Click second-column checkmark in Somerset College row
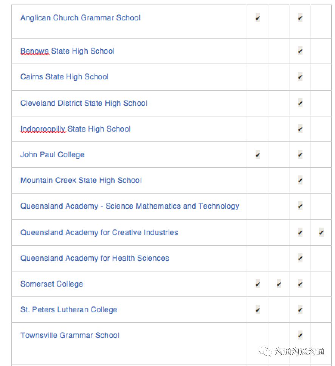335x366 pixels. click(x=279, y=284)
